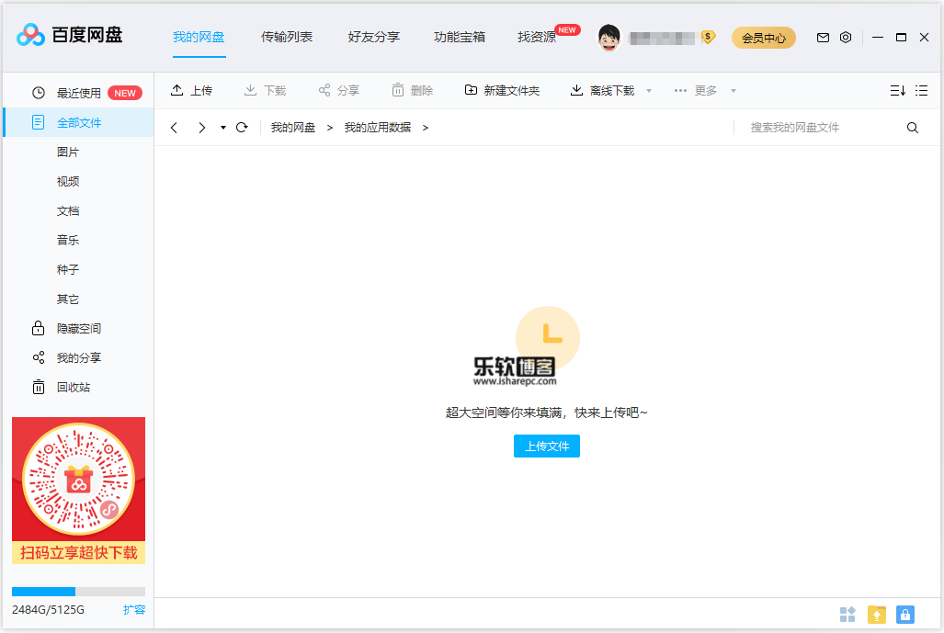The width and height of the screenshot is (944, 633).
Task: Open the user avatar profile
Action: click(608, 38)
